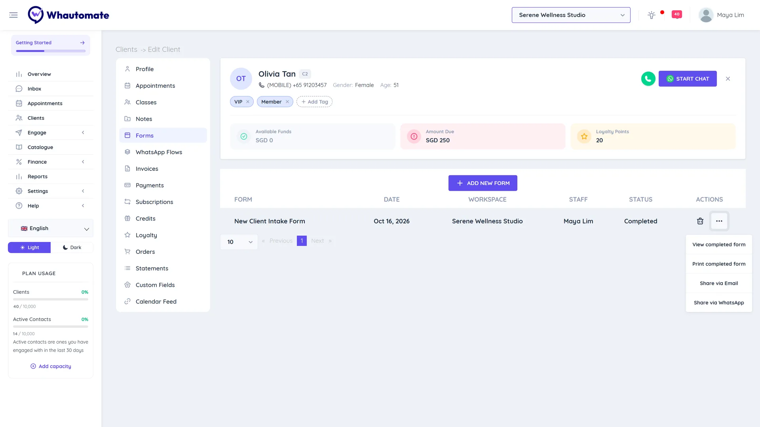760x427 pixels.
Task: Open notifications badge showing 40
Action: tap(677, 15)
